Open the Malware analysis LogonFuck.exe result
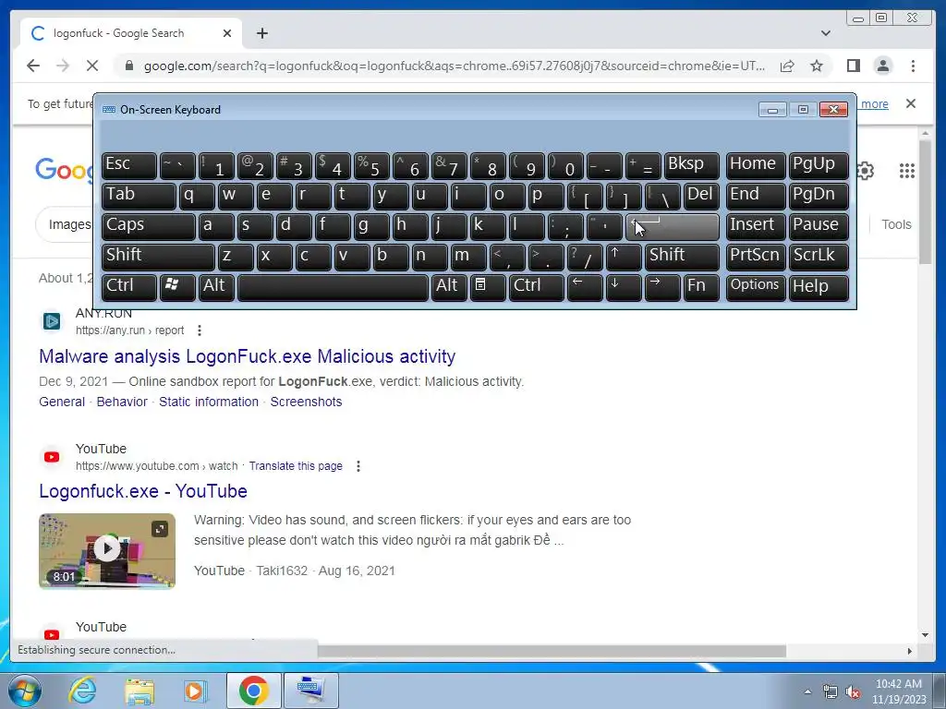Viewport: 946px width, 709px height. pos(248,356)
